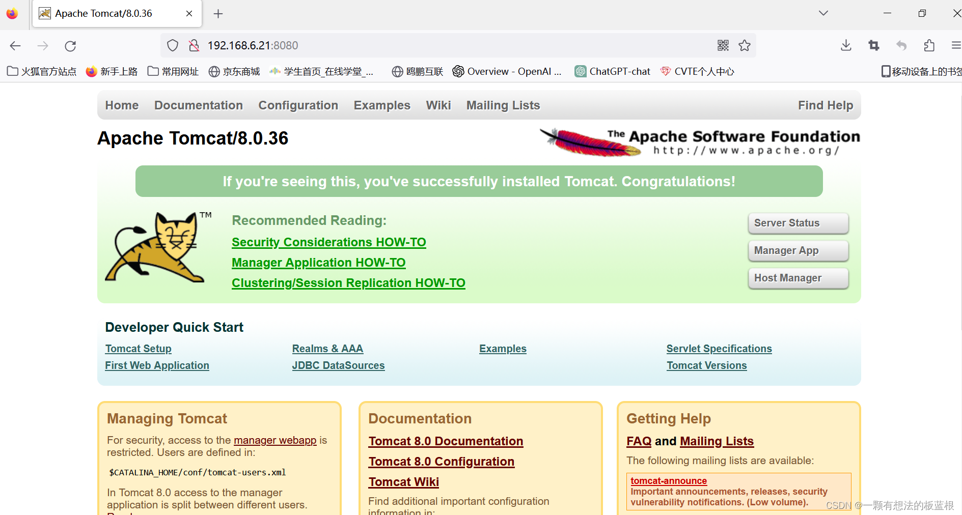This screenshot has width=962, height=515.
Task: Click the Manager App button
Action: pyautogui.click(x=798, y=250)
